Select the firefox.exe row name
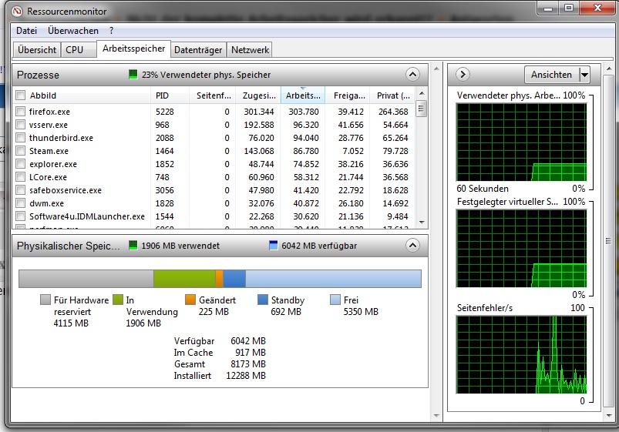Viewport: 619px width, 432px height. pos(49,112)
